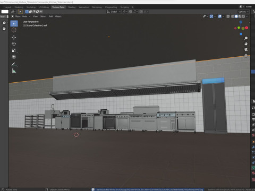Viewport: 255px width, 191px height.
Task: Switch to wireframe shading
Action: pyautogui.click(x=233, y=16)
